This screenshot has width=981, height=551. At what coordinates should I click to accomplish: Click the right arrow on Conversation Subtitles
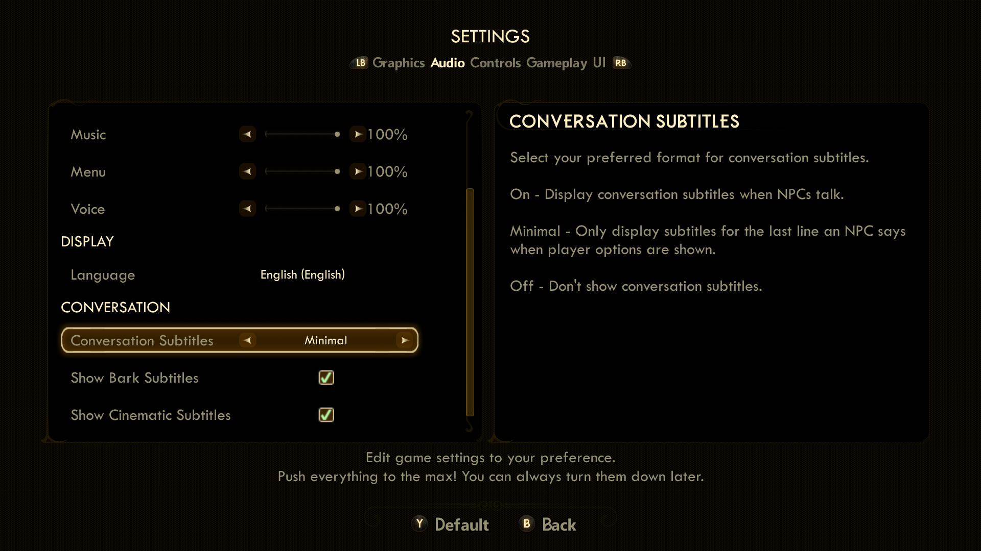(x=404, y=340)
